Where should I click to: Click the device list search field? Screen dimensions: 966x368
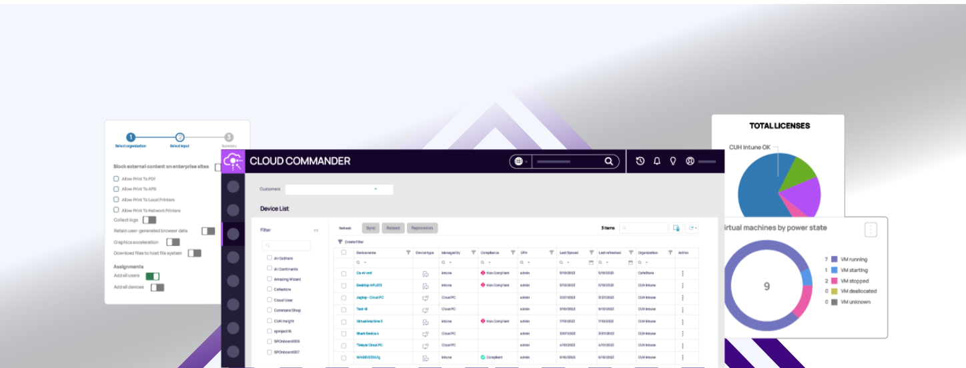tap(643, 228)
